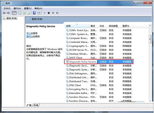Sort by the 描述 column header
Image resolution: width=154 pixels, height=113 pixels.
94,26
